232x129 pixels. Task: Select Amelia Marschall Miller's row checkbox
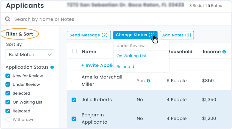(74, 81)
